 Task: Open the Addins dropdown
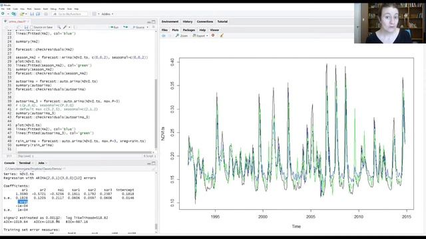108,14
